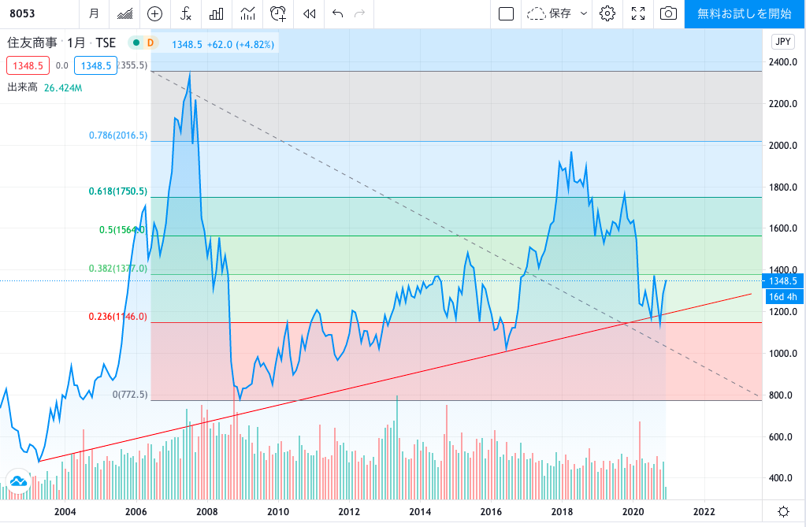Open the indicator templates icon
Screen dimensions: 806x527
(x=247, y=14)
